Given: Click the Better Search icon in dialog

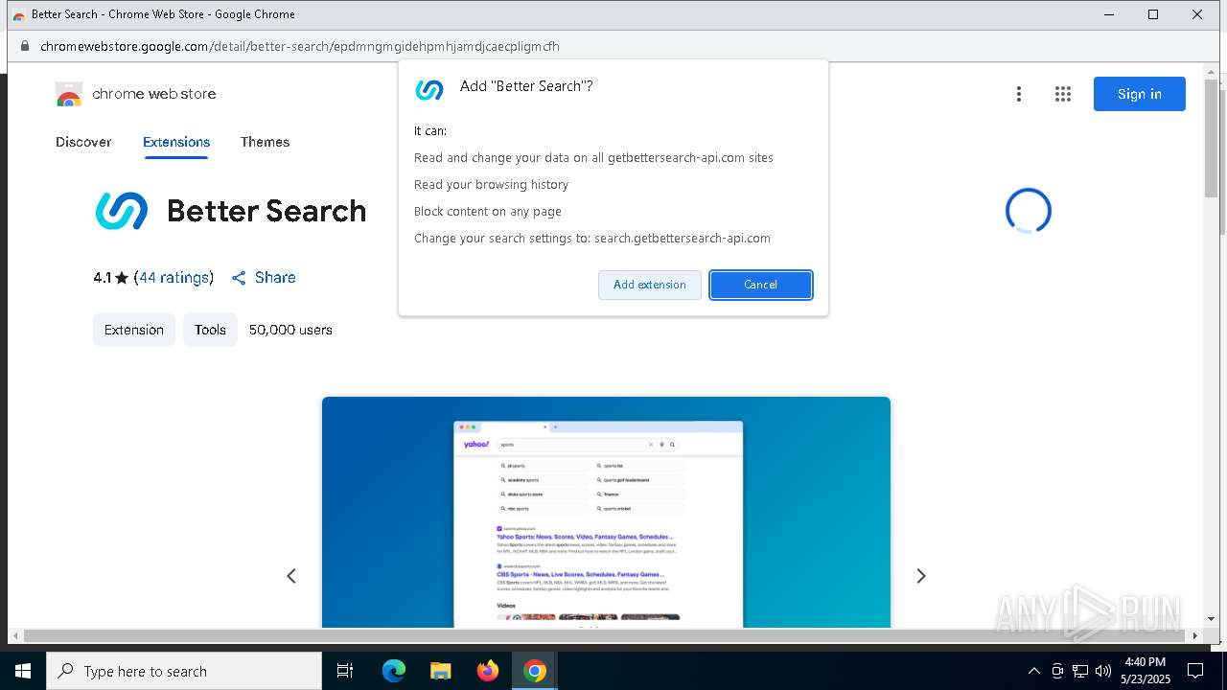Looking at the screenshot, I should tap(429, 89).
